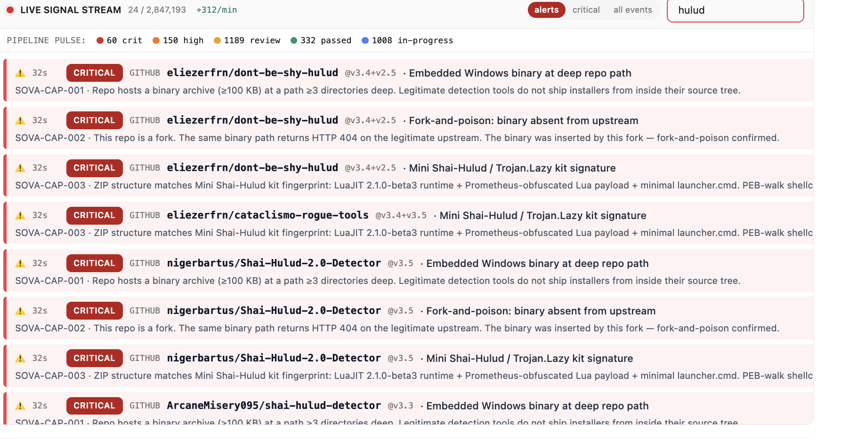
Task: Click the blue 1008 in-progress status dot
Action: click(x=365, y=40)
